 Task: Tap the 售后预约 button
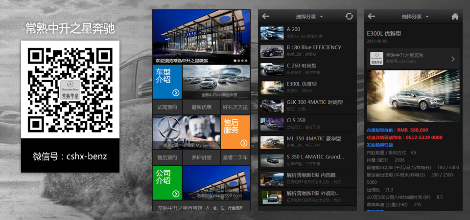pyautogui.click(x=167, y=157)
